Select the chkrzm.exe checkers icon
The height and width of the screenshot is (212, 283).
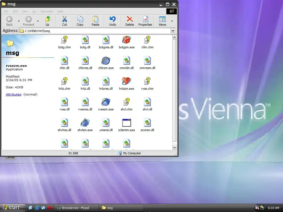coord(106,60)
